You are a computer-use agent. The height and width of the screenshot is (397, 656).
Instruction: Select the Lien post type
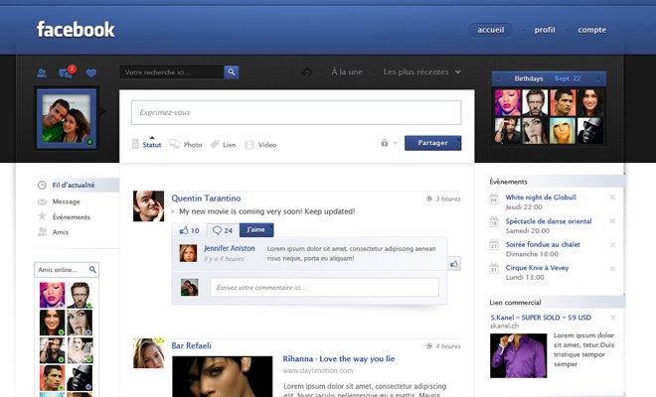pos(223,145)
